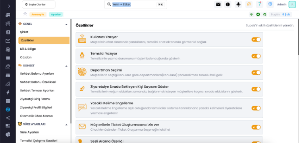Viewport: 299px width, 143px height.
Task: Click the Boşta Olanlar counter button
Action: [39, 5]
